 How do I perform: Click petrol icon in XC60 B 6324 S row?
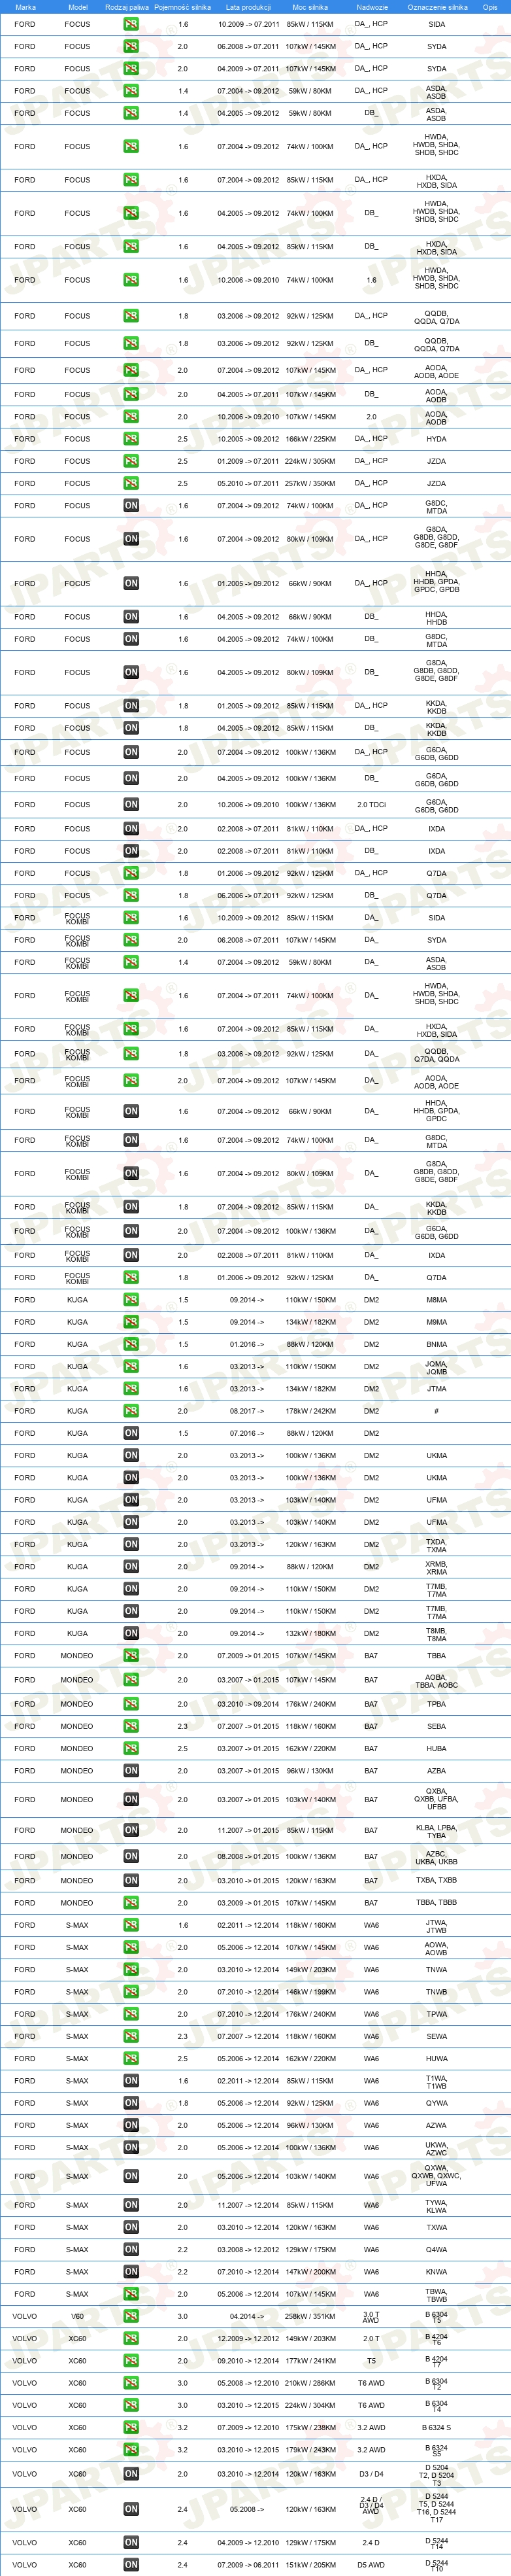point(131,2427)
